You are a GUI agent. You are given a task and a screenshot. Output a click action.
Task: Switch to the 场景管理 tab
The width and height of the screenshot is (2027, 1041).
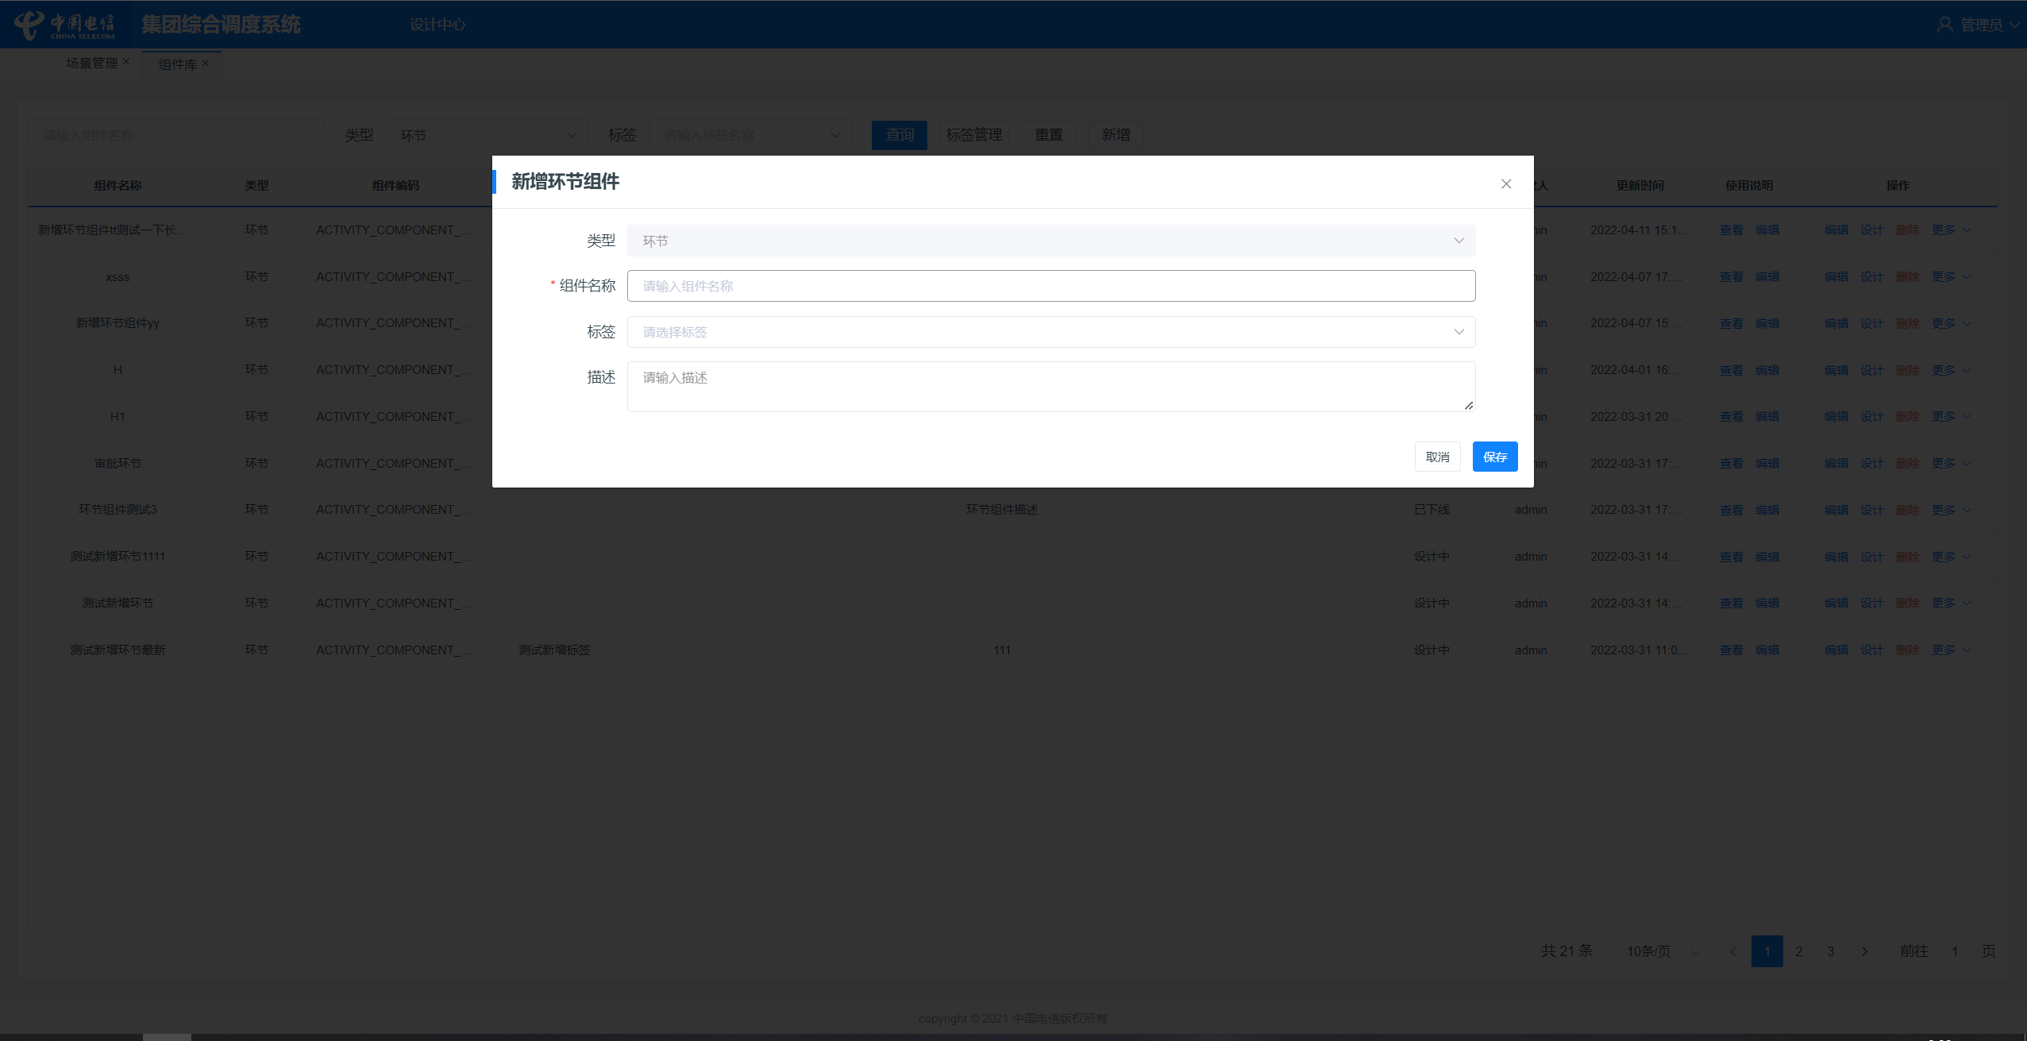(x=91, y=63)
